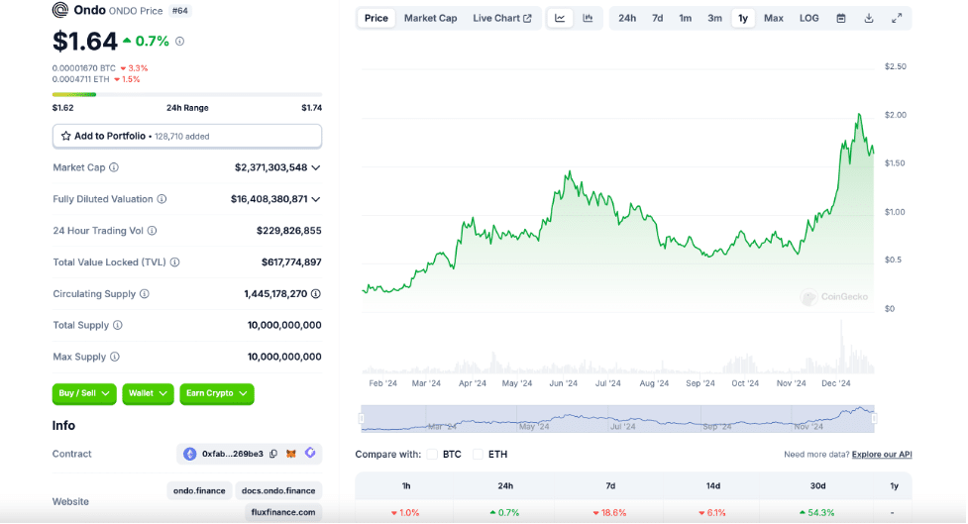The image size is (968, 524).
Task: Select the 1y time range
Action: [x=743, y=18]
